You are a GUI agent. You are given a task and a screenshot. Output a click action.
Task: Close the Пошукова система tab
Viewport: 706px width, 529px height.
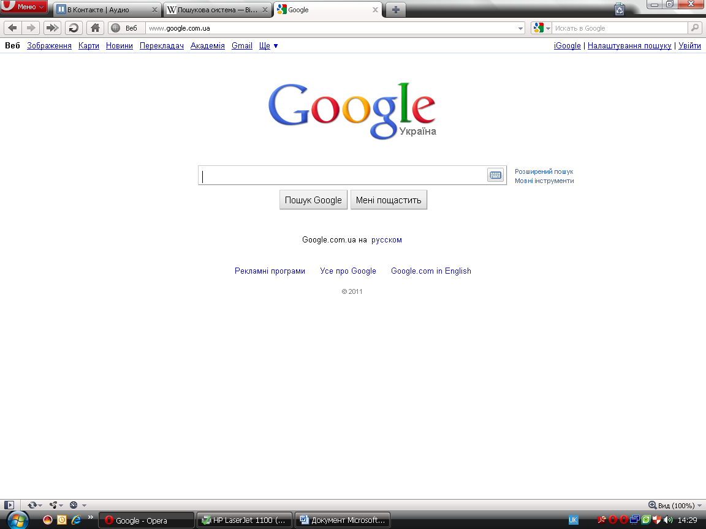[265, 10]
